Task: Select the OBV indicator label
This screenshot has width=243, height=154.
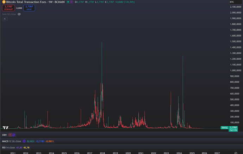Action: tap(4, 135)
